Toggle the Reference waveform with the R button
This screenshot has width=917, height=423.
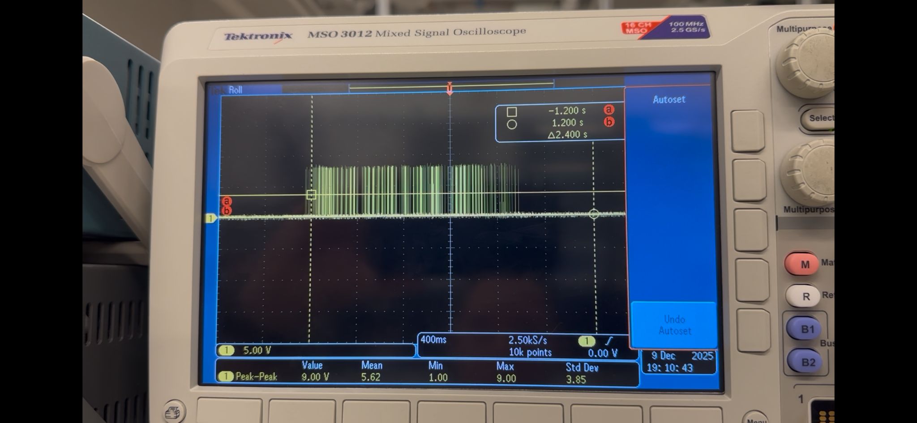pos(803,297)
